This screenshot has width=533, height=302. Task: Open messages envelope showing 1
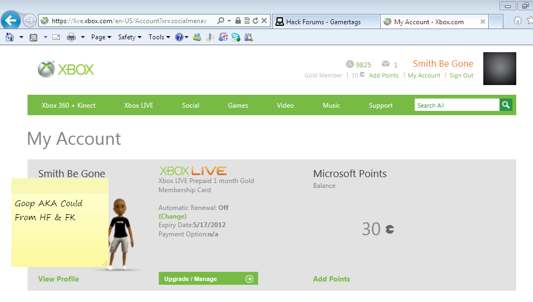(389, 64)
